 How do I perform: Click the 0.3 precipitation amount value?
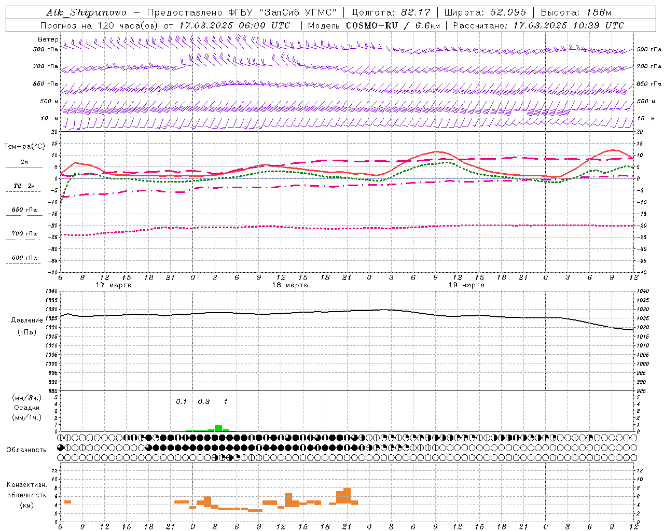coord(204,402)
